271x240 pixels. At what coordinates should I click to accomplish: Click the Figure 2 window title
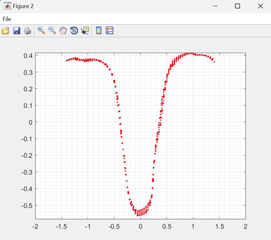[x=23, y=6]
